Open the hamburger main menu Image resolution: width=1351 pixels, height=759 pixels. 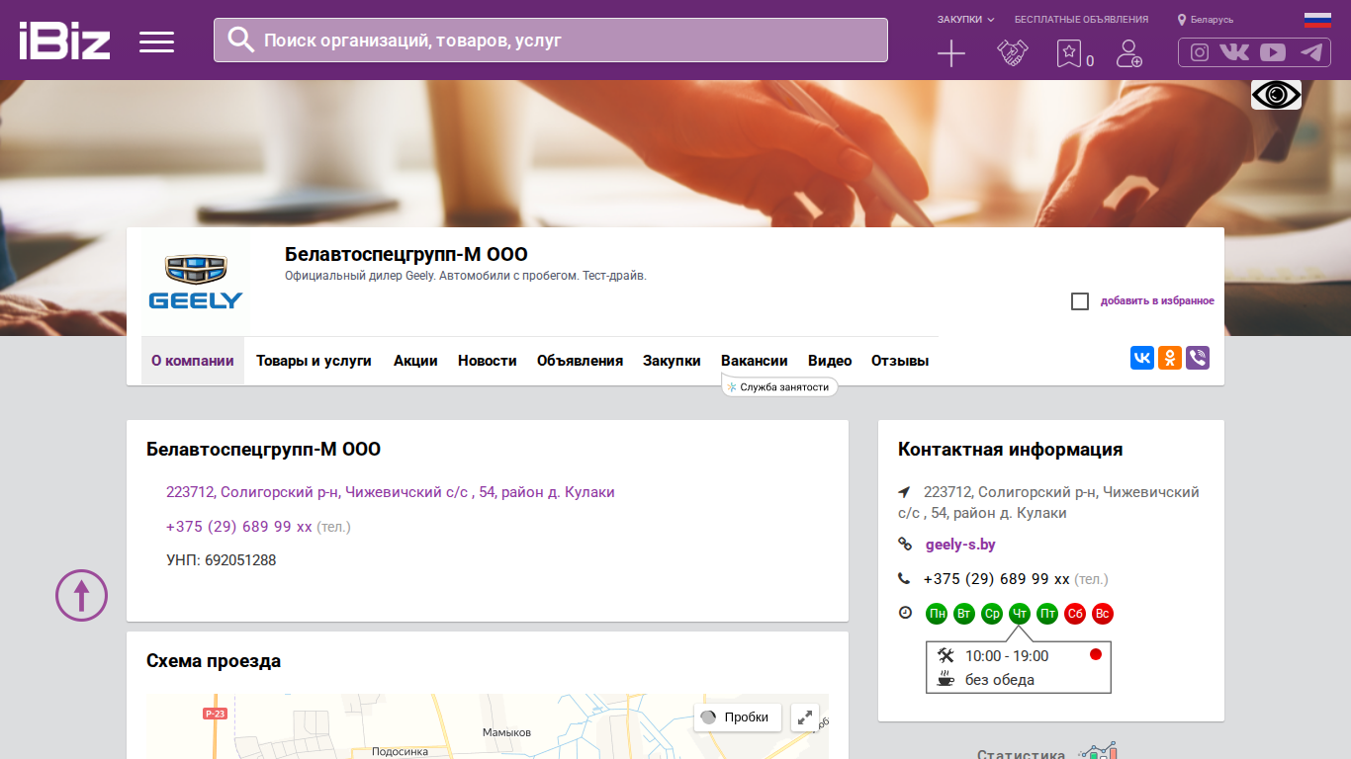(x=156, y=42)
